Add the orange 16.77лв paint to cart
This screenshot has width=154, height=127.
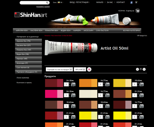(x=107, y=84)
